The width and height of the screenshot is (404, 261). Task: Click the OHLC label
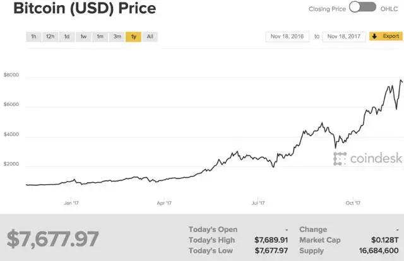coord(389,8)
